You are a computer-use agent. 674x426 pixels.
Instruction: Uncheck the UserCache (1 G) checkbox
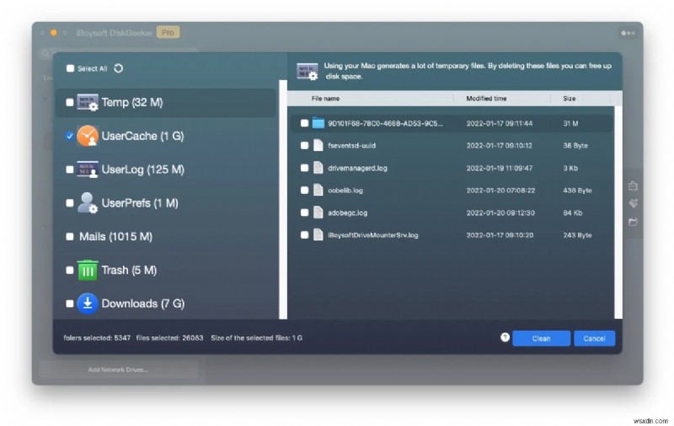pos(70,136)
